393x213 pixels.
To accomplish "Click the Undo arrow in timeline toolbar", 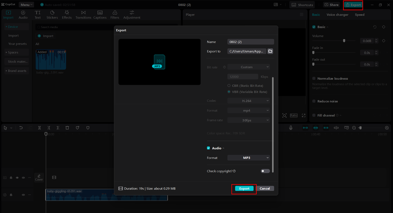I will tap(21, 128).
